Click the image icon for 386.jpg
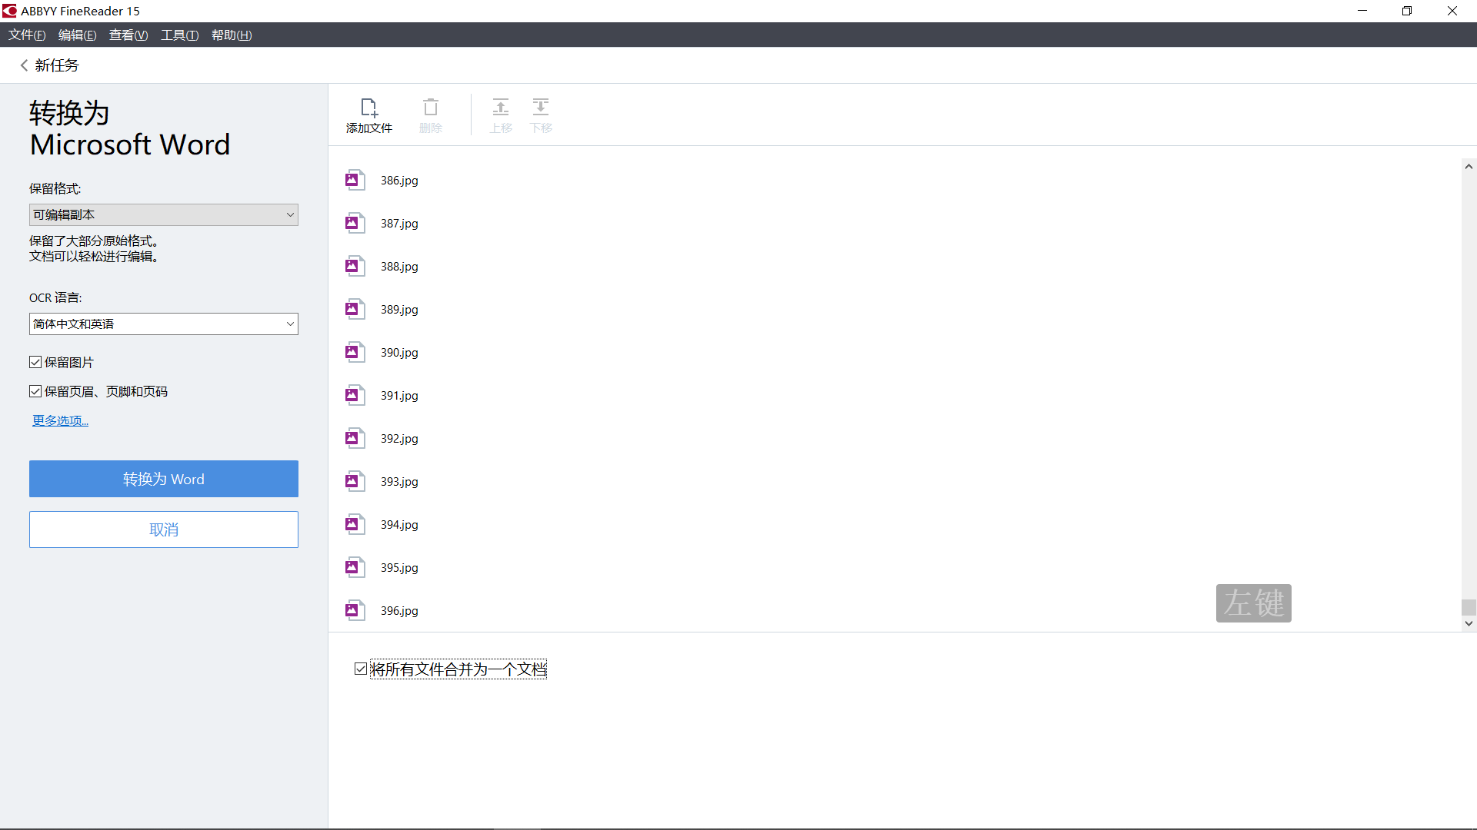 (355, 180)
